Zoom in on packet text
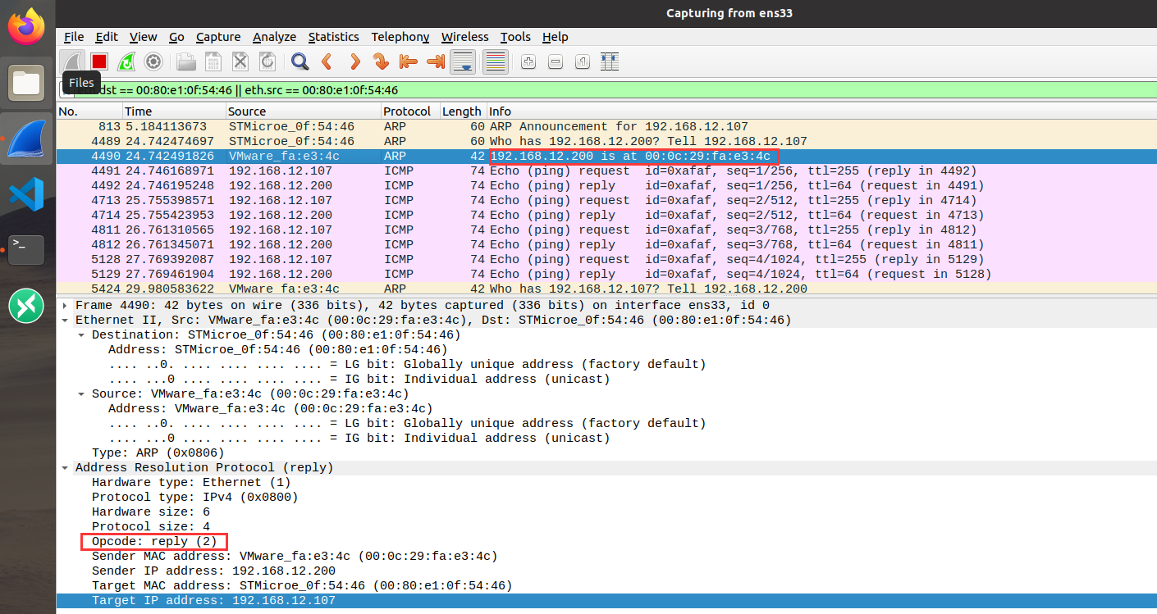This screenshot has height=614, width=1157. point(528,61)
